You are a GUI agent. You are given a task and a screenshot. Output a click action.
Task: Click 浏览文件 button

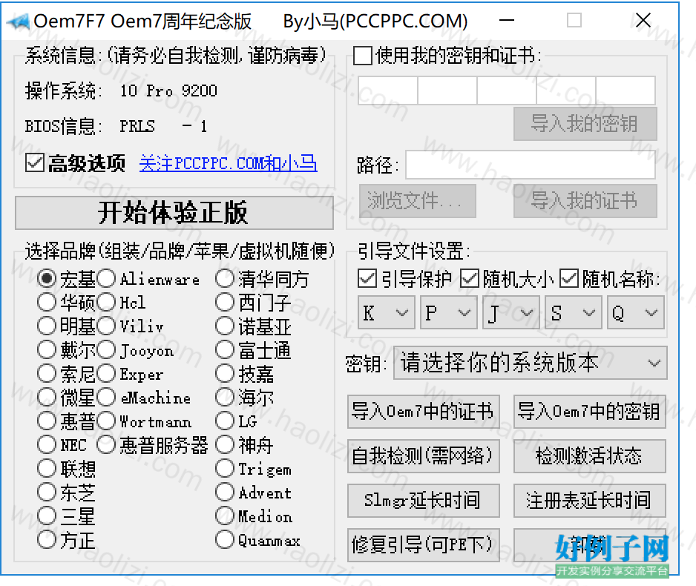tap(417, 201)
